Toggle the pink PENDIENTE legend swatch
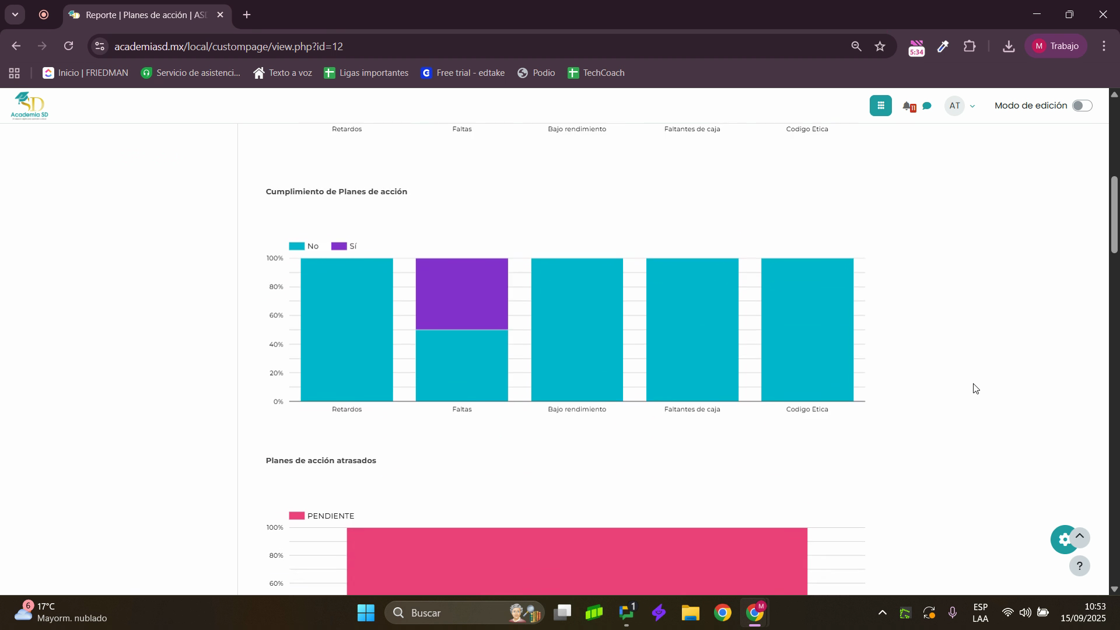Viewport: 1120px width, 630px height. click(297, 516)
